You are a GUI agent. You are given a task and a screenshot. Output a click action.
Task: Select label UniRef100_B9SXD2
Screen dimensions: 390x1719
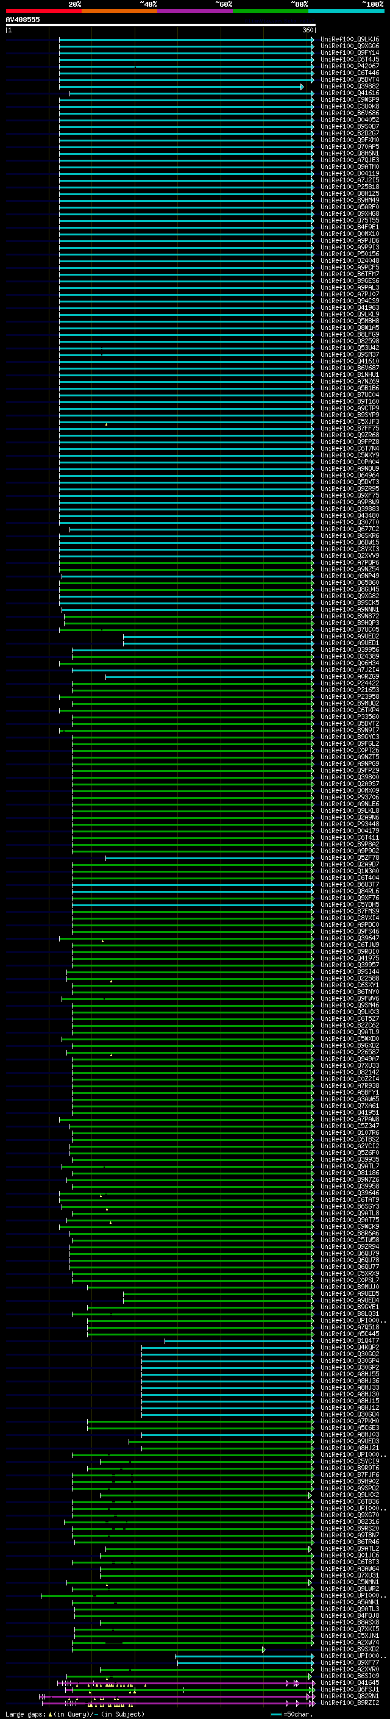350,1649
